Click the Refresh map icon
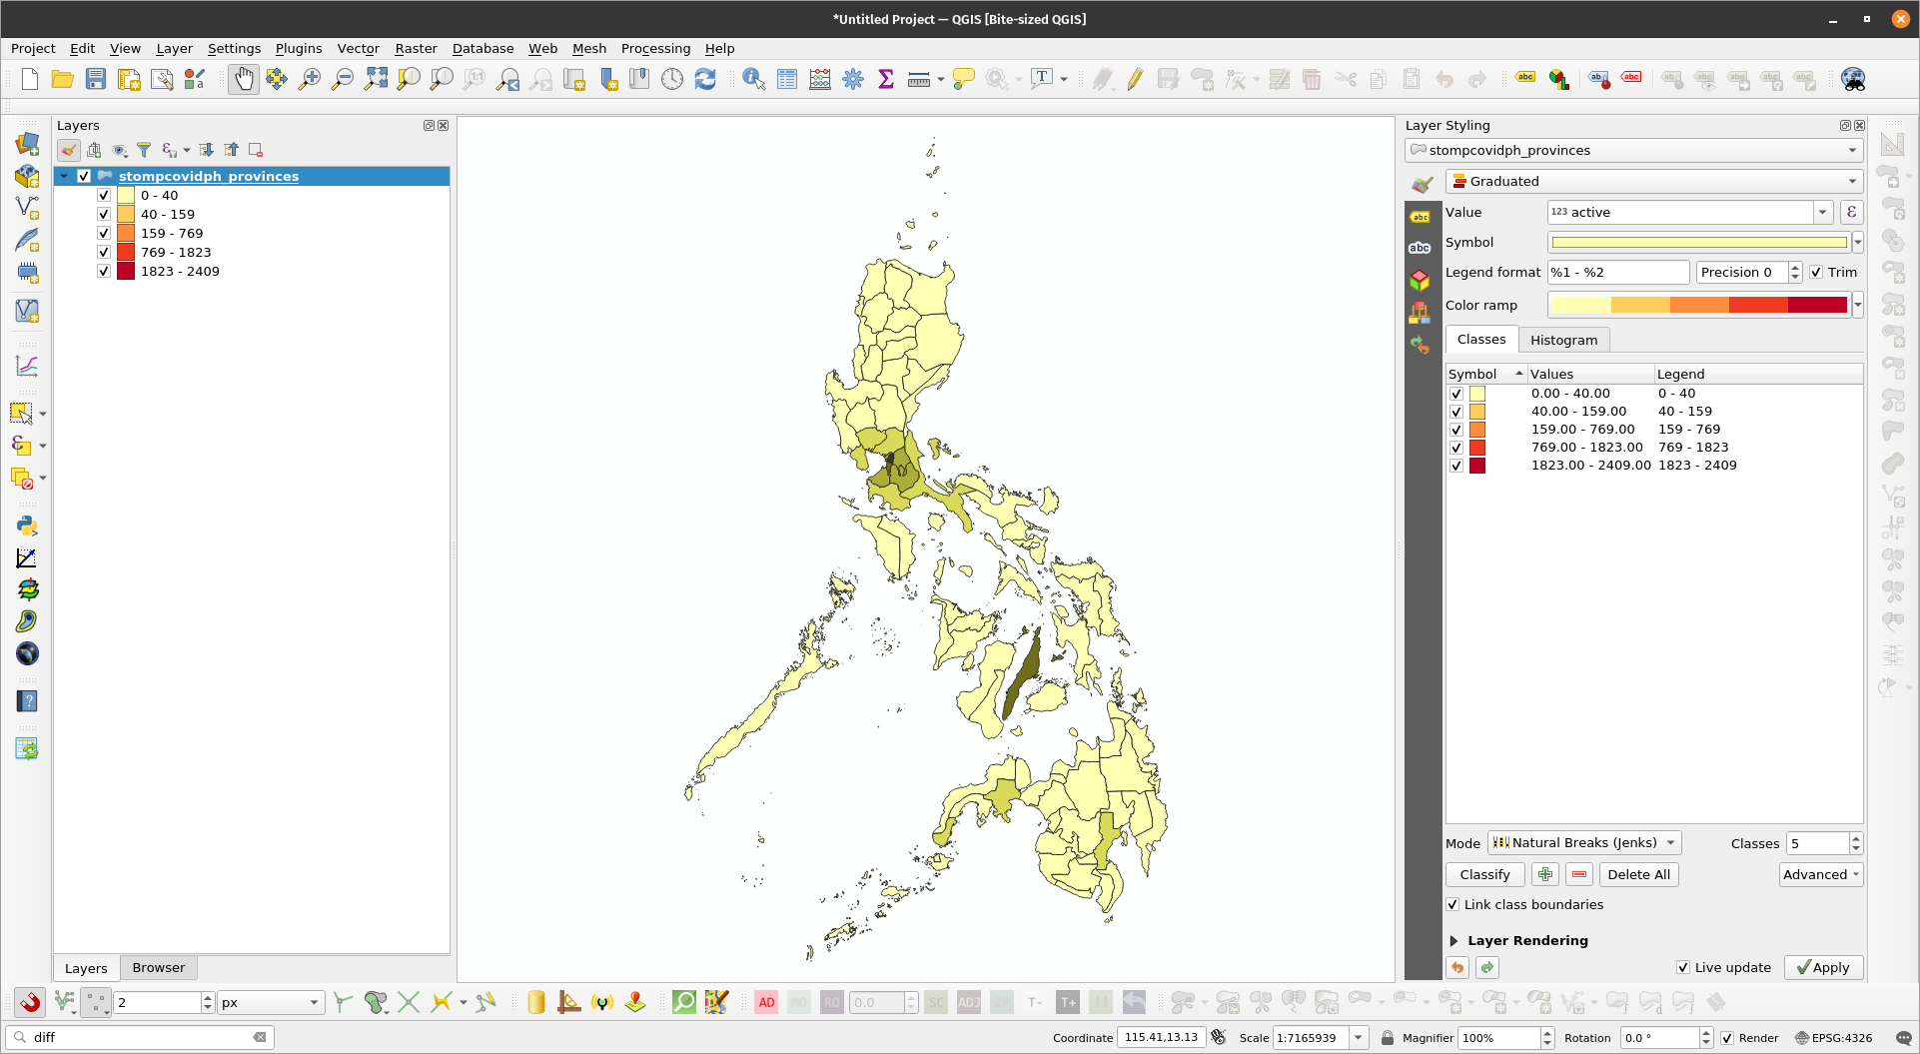Screen dimensions: 1920x1054 coord(705,79)
